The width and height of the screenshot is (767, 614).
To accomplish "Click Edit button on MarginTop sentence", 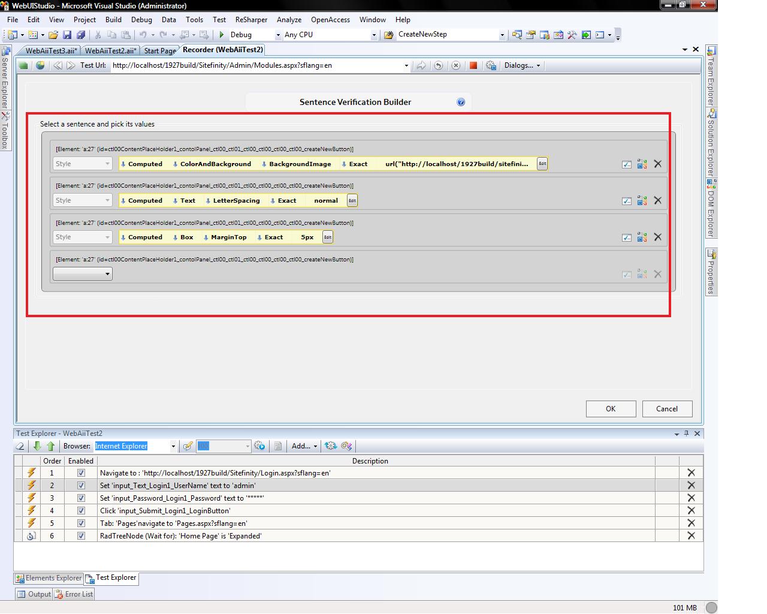I will coord(328,237).
